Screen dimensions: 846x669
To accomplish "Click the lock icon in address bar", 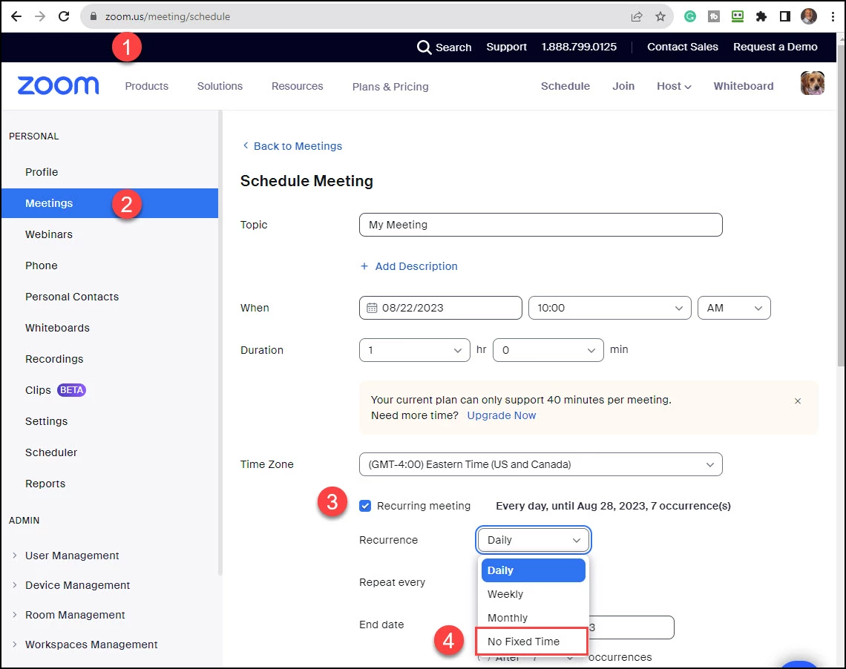I will 94,17.
